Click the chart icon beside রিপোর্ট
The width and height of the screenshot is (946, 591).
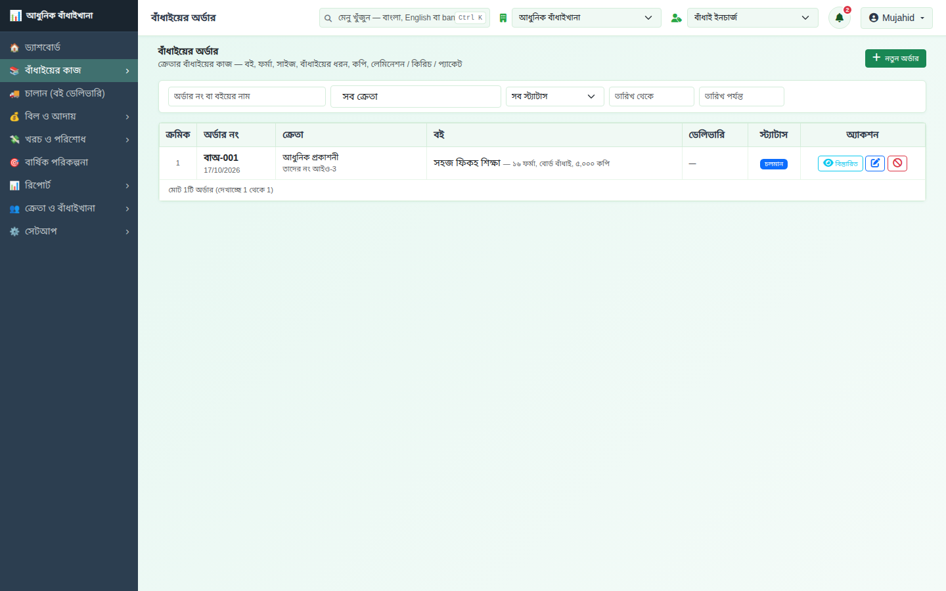[14, 186]
